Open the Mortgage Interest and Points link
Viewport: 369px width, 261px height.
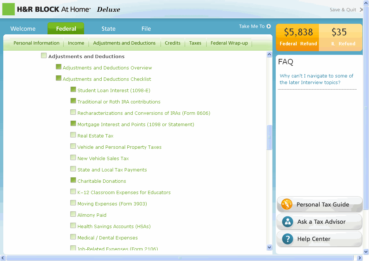click(x=136, y=125)
